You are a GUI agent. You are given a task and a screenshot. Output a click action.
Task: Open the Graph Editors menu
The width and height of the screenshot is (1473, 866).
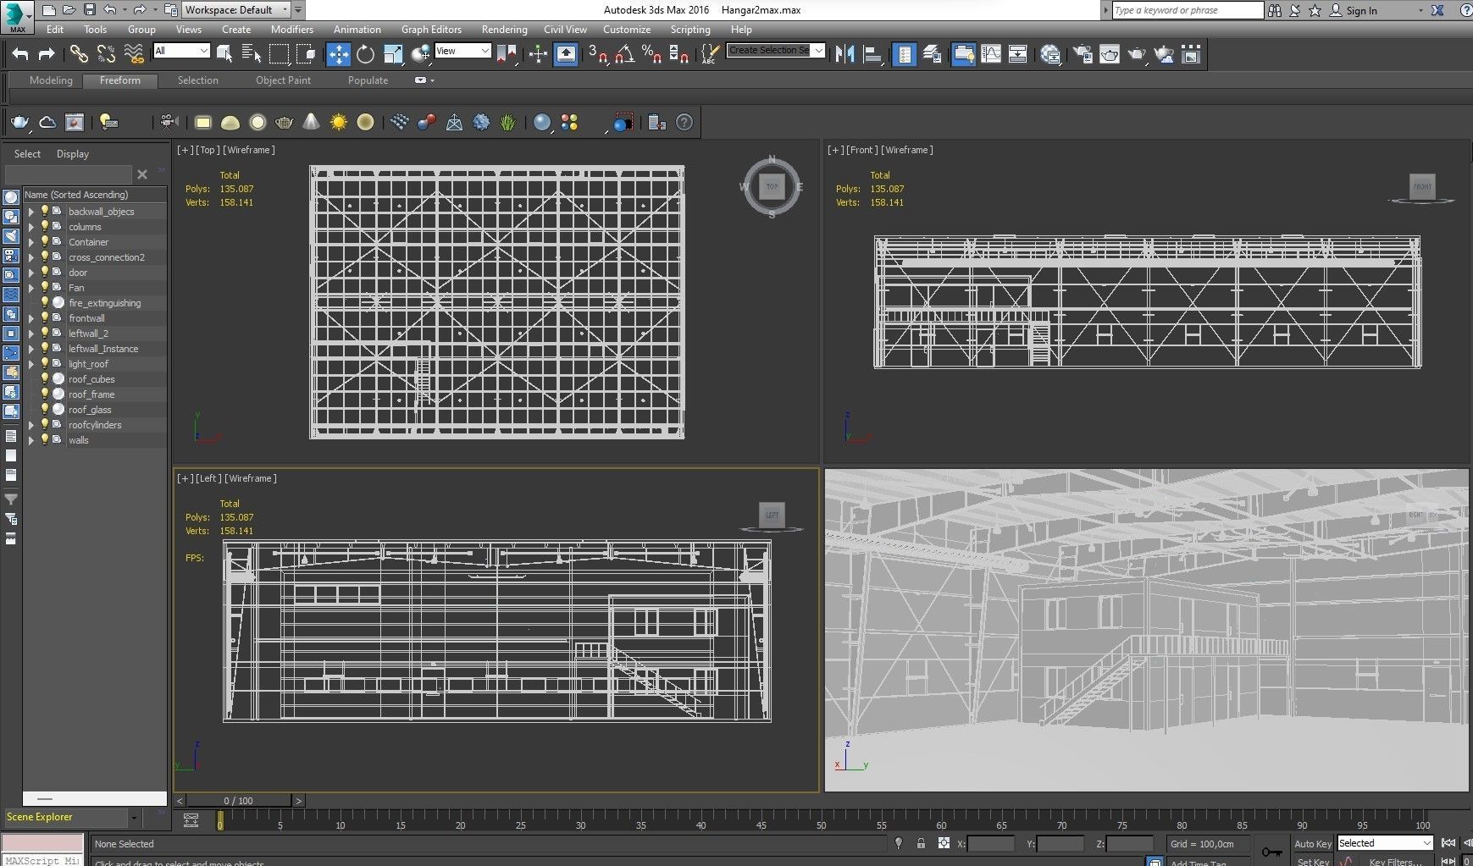(431, 30)
